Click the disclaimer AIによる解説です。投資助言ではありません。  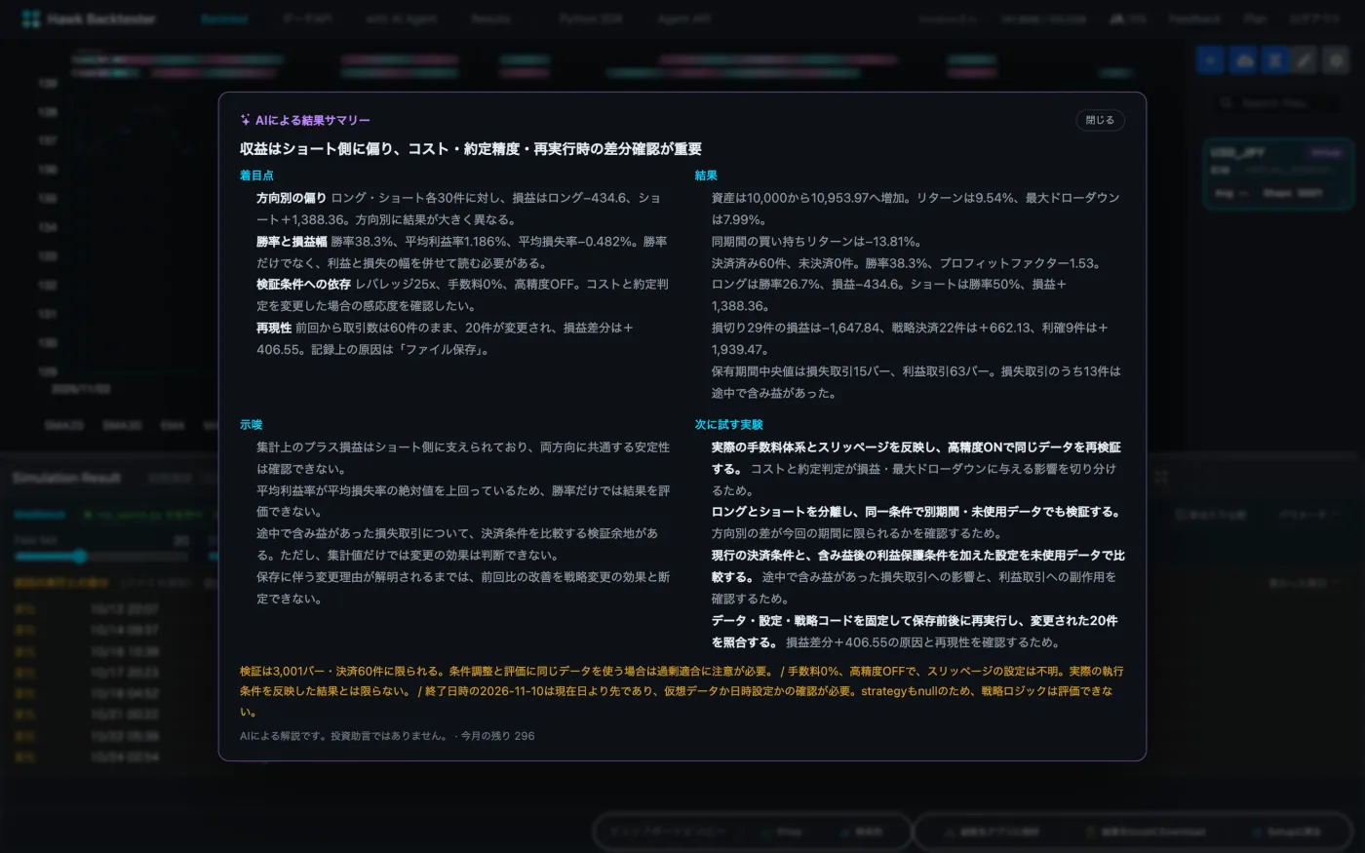tap(343, 736)
